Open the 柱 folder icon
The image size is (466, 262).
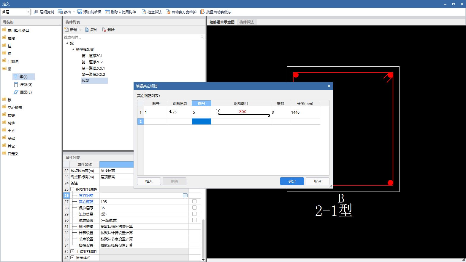click(4, 45)
